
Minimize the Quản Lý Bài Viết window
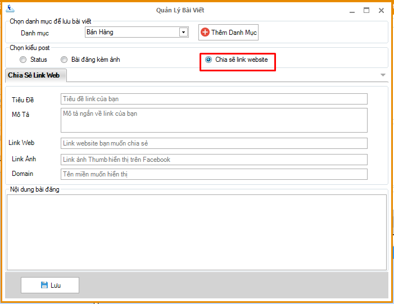pyautogui.click(x=352, y=11)
